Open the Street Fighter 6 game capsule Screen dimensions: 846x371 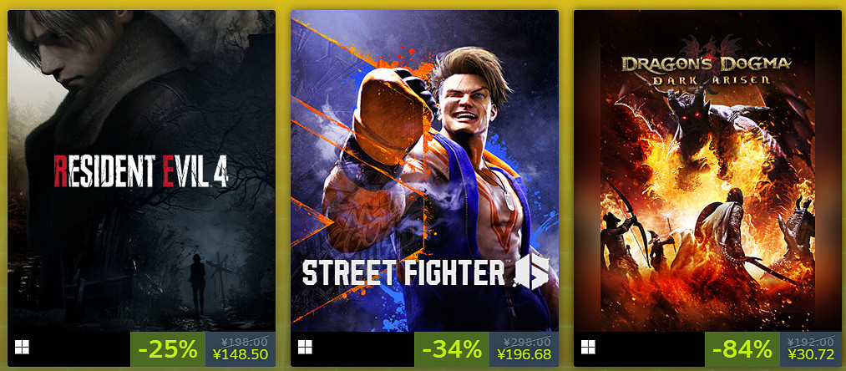click(x=424, y=171)
